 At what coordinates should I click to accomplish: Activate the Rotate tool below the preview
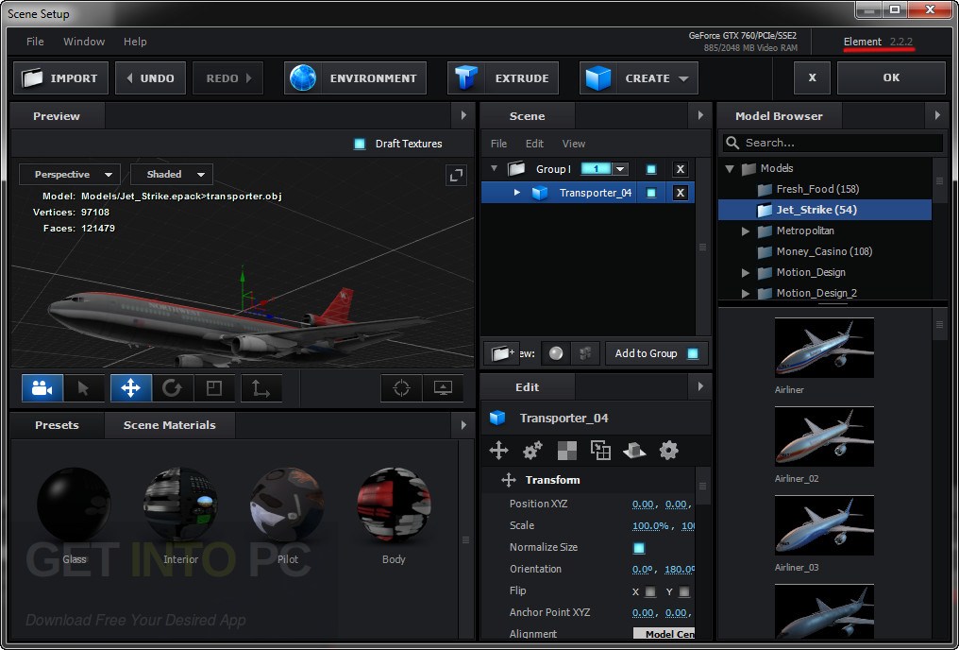[174, 387]
